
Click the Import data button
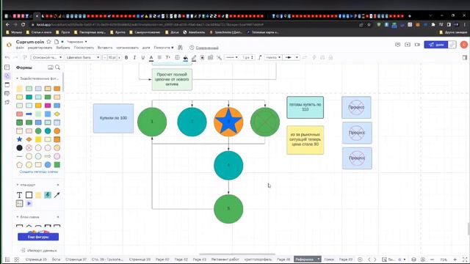click(39, 251)
